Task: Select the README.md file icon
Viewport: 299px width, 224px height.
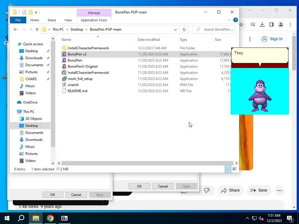Action: tap(64, 91)
